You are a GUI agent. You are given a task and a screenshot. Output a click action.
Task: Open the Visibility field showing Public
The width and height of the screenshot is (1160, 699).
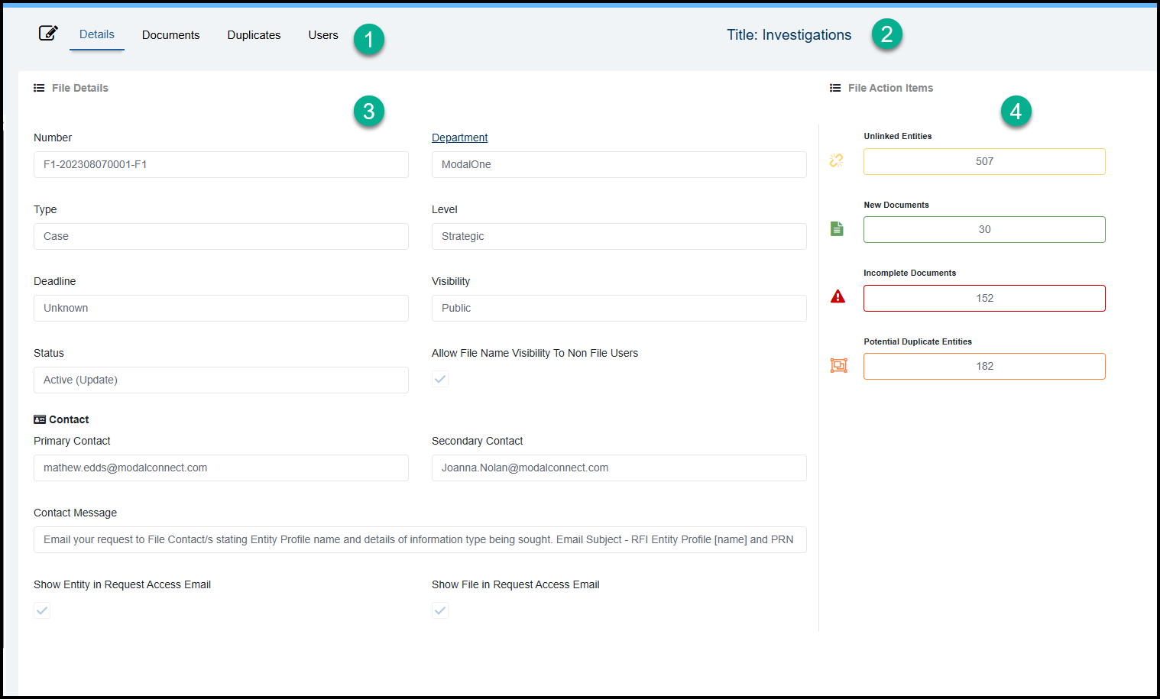[618, 308]
